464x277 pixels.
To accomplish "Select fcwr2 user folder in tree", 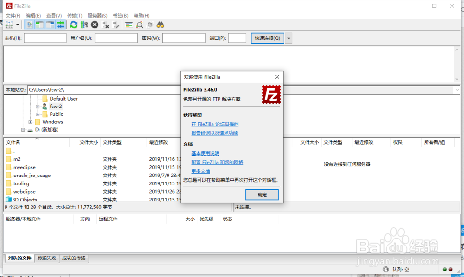I will tap(56, 107).
